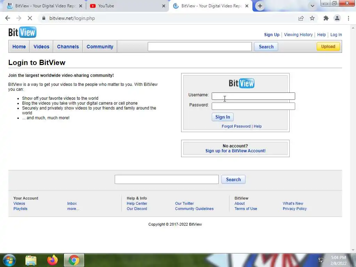Stop page loading with the X button
356x267 pixels.
tap(30, 18)
